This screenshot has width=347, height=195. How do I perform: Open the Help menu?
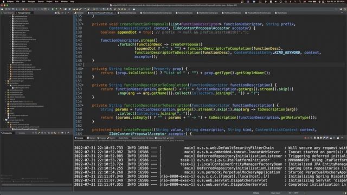pos(72,2)
